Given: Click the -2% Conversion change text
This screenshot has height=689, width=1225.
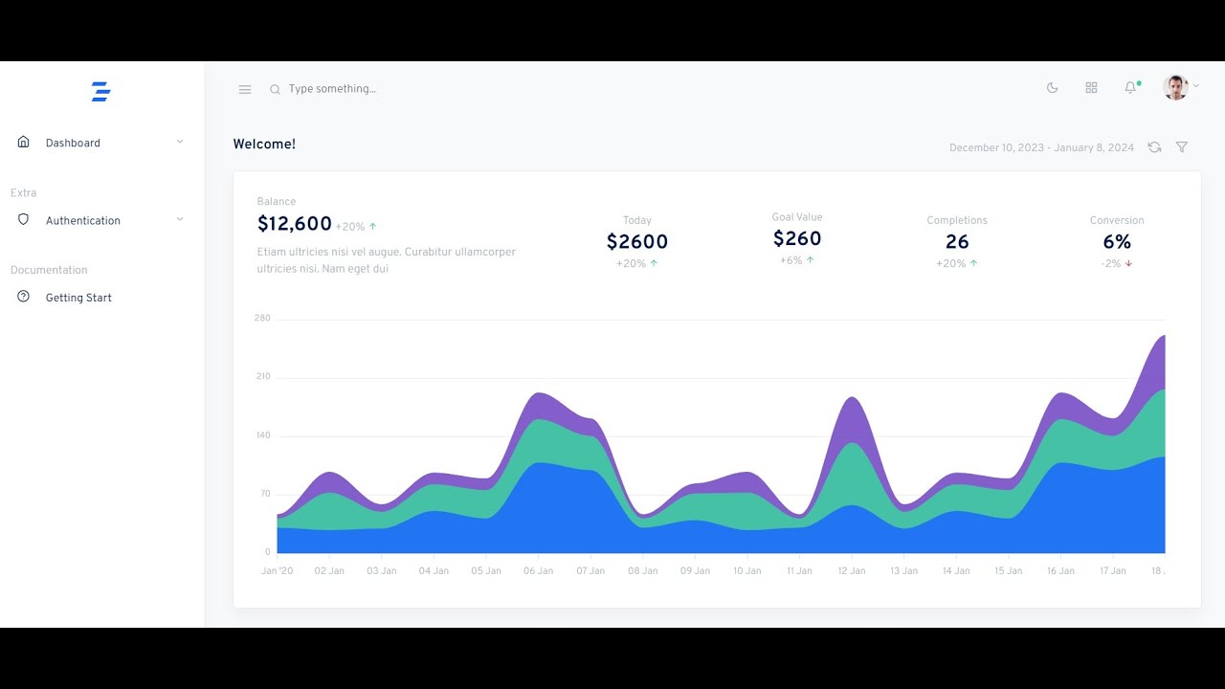Looking at the screenshot, I should pos(1110,264).
